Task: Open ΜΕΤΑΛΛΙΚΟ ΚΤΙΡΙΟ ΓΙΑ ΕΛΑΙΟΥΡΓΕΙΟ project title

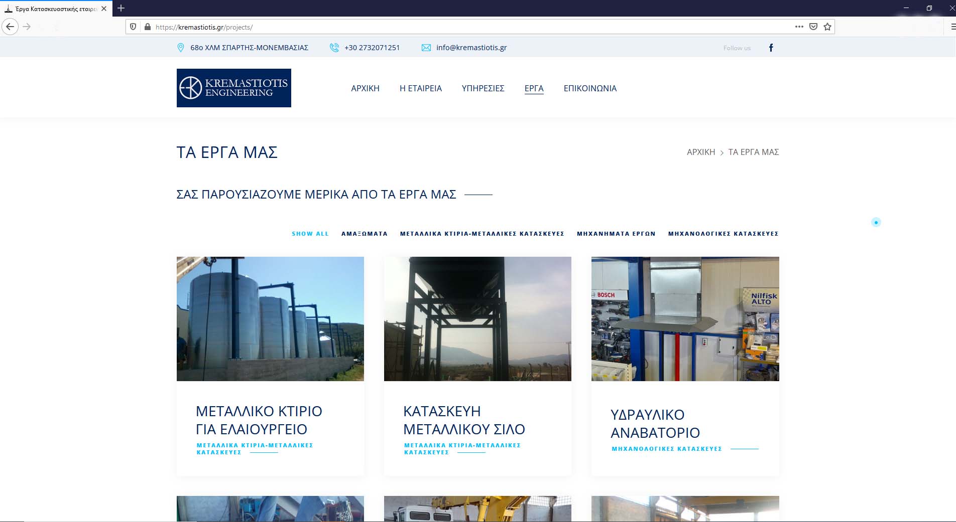Action: 259,420
